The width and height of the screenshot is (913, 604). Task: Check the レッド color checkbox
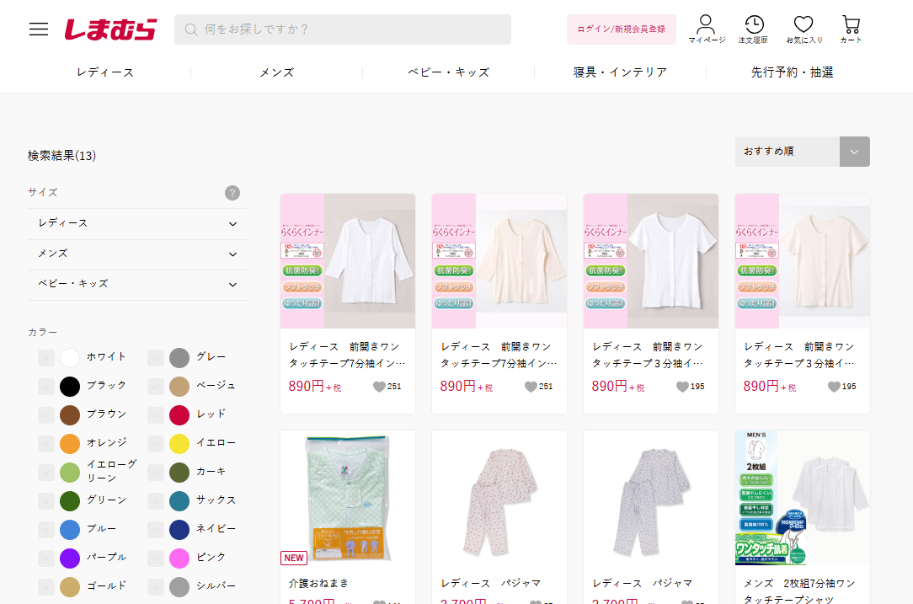(156, 414)
